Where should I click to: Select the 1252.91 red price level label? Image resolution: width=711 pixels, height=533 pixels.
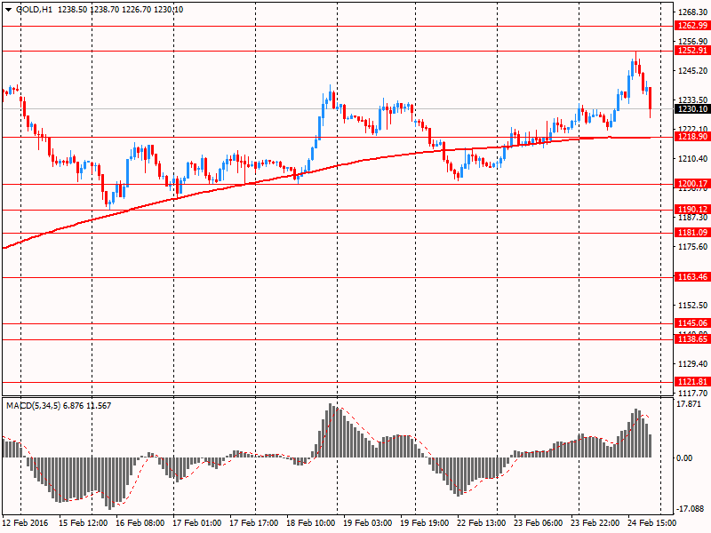(691, 51)
